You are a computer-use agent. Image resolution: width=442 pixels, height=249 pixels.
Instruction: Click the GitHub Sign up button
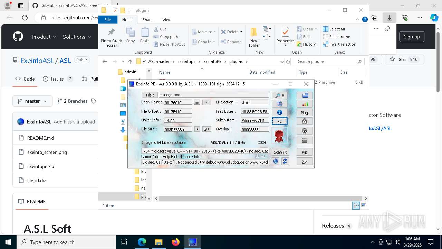tap(412, 37)
